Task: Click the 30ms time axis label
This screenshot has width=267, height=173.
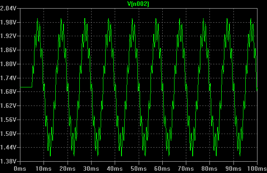Action: click(91, 169)
